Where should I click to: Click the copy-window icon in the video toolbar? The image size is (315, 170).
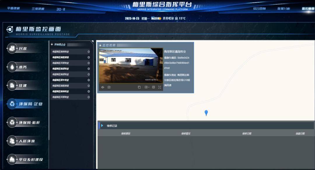click(139, 87)
